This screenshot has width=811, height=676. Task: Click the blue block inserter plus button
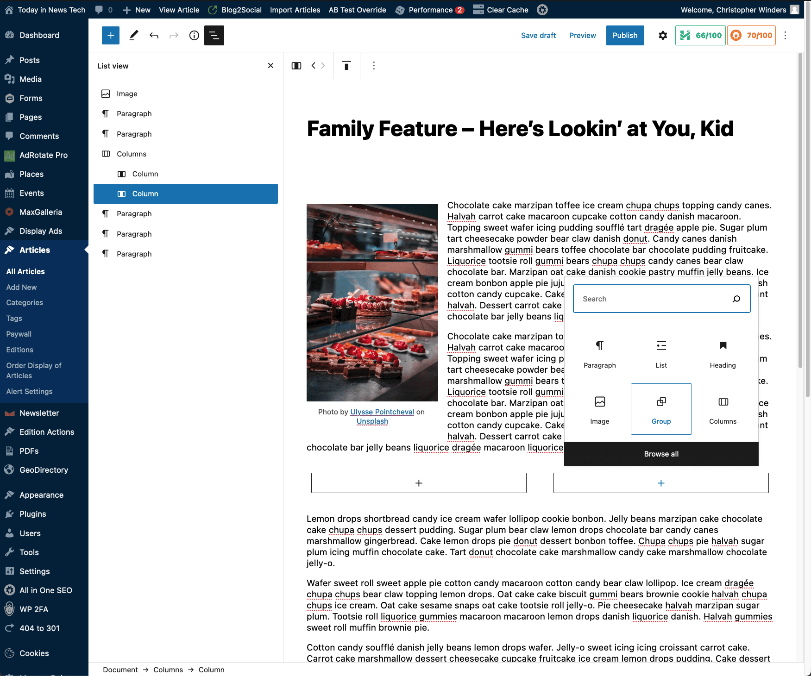point(110,35)
